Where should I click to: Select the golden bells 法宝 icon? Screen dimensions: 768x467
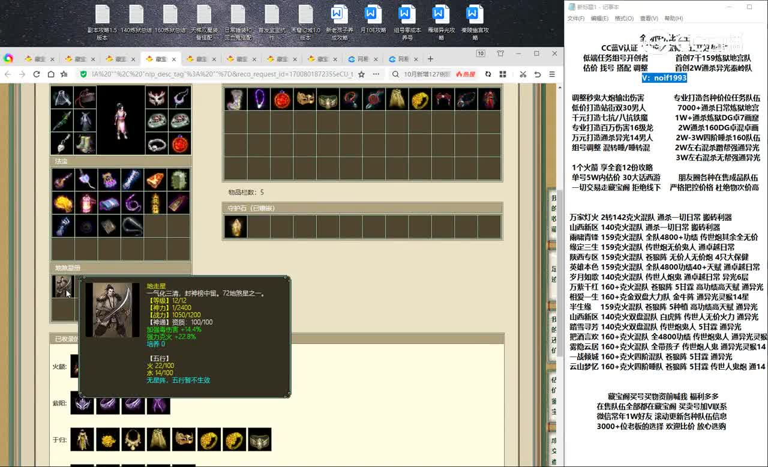coord(155,203)
